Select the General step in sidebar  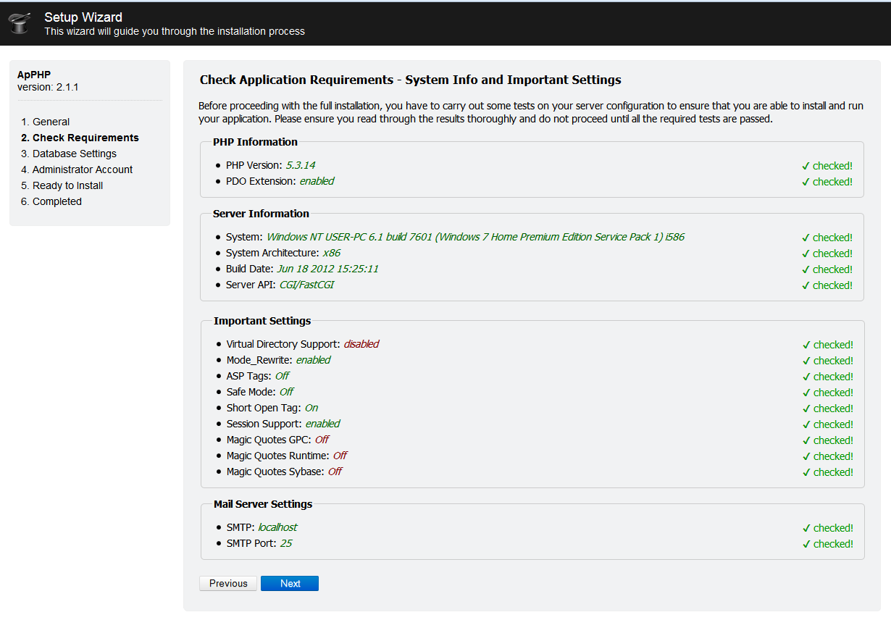coord(51,122)
